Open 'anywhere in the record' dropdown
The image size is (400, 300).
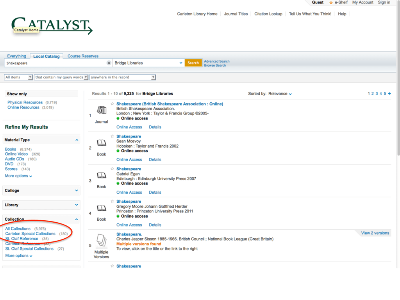click(x=122, y=77)
